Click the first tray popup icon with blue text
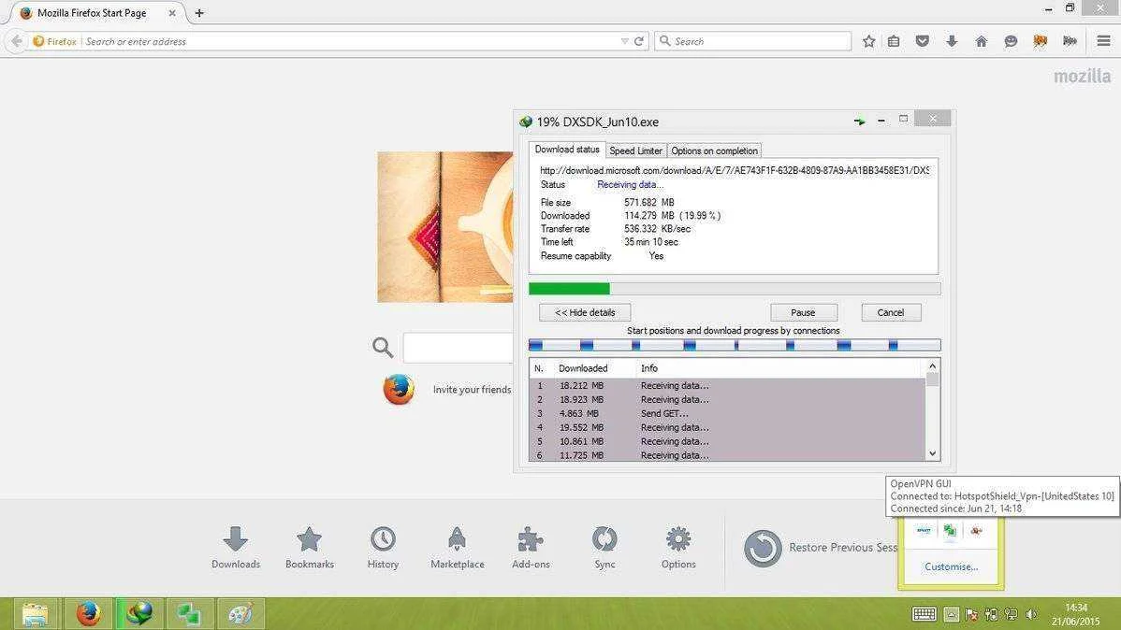The image size is (1121, 630). click(x=924, y=530)
